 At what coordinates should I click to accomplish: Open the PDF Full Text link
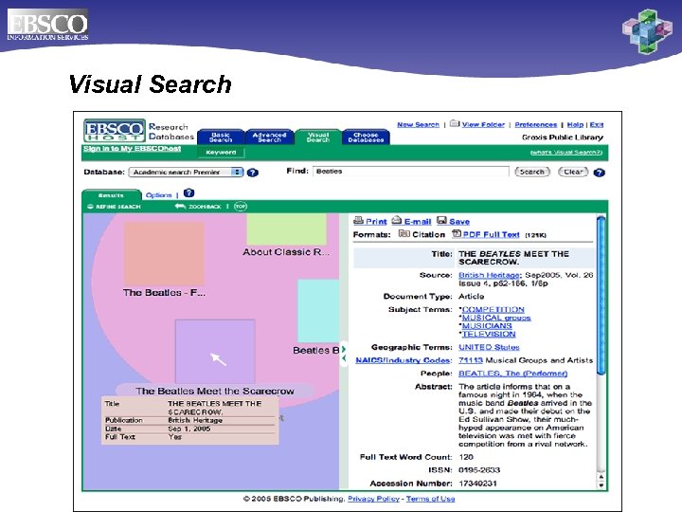(x=491, y=234)
